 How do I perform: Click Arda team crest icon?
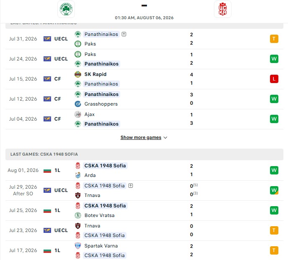pyautogui.click(x=78, y=175)
